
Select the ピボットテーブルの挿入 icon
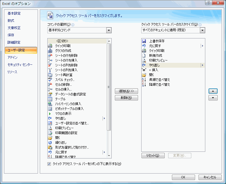(x=50, y=109)
